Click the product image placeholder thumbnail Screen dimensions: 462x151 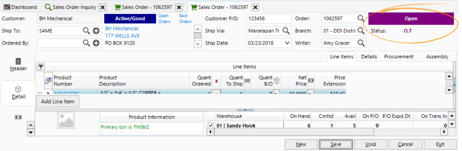coord(66,120)
